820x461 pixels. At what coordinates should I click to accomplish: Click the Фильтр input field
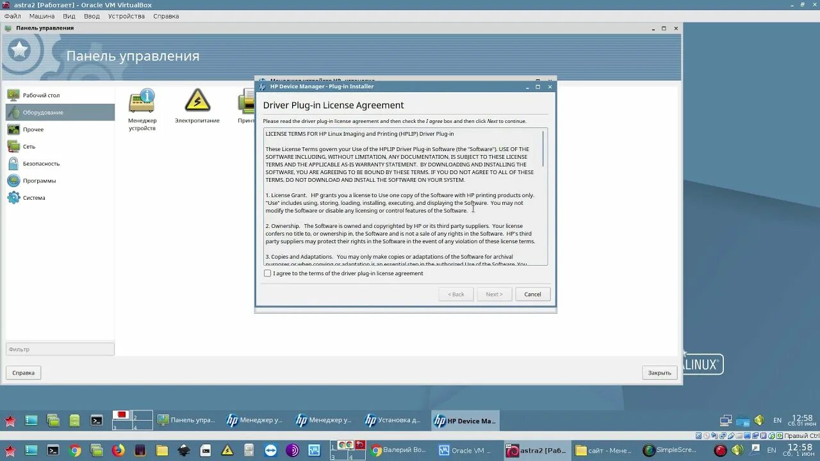[x=60, y=350]
